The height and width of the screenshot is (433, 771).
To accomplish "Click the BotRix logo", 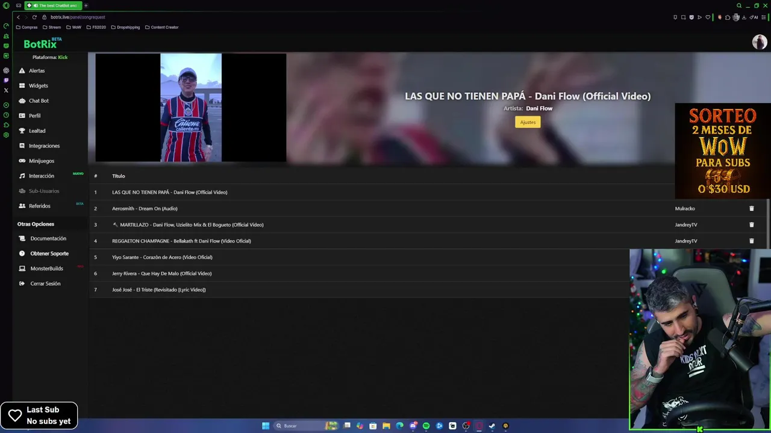I will pyautogui.click(x=41, y=44).
